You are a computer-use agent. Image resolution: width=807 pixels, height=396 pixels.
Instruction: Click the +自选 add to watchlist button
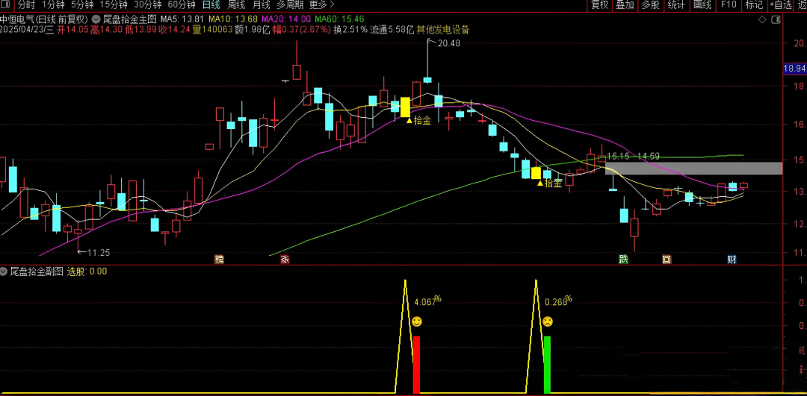(779, 5)
